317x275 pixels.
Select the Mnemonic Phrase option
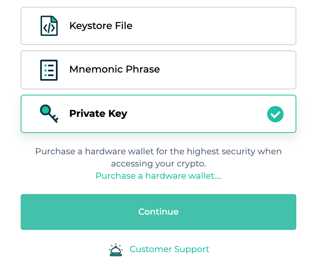click(158, 70)
